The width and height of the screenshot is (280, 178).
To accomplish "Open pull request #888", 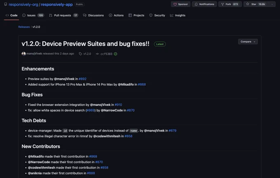I will tap(91, 173).
